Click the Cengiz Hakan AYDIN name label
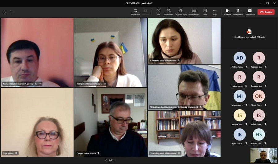The width and height of the screenshot is (278, 164). point(86,153)
